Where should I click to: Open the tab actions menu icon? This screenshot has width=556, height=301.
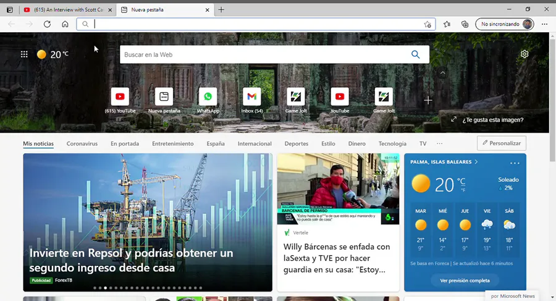(10, 10)
